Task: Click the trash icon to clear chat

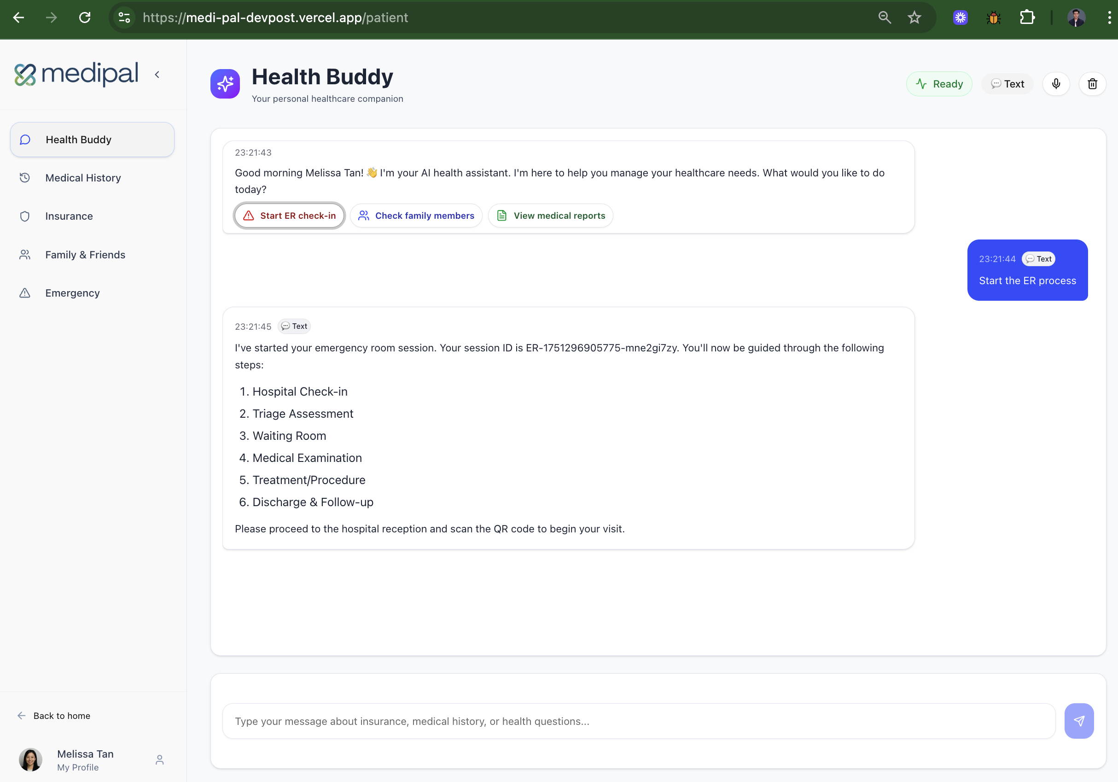Action: [1092, 84]
